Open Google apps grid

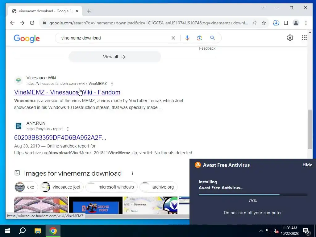click(x=304, y=38)
